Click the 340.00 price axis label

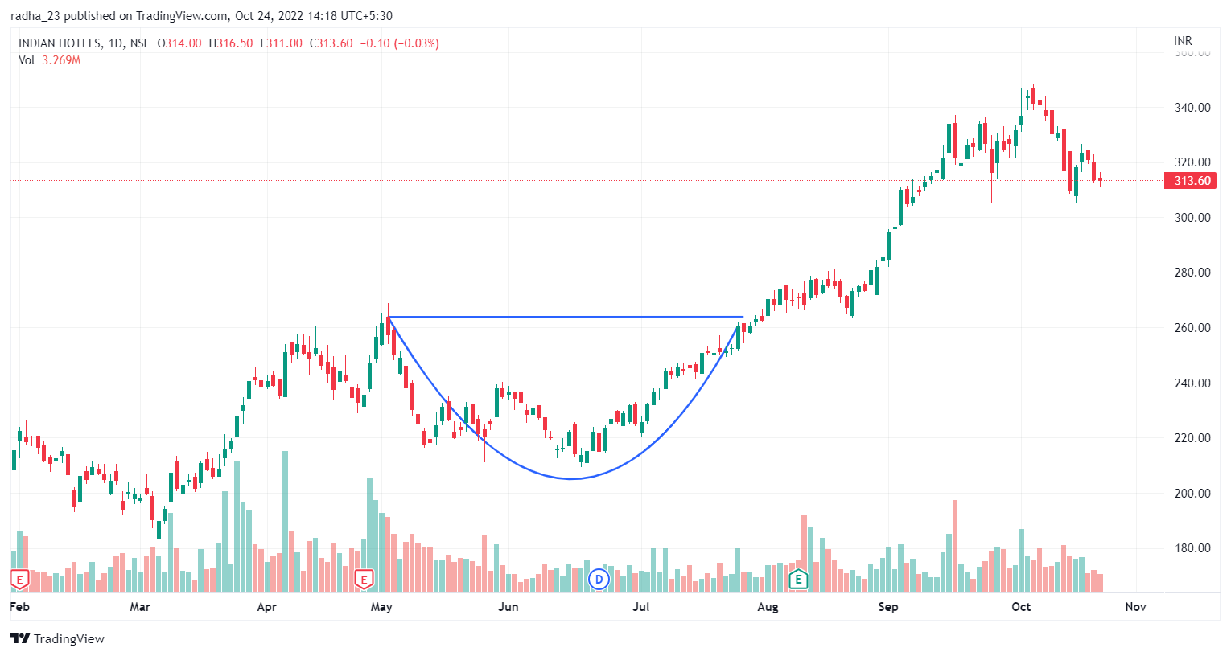[x=1192, y=107]
